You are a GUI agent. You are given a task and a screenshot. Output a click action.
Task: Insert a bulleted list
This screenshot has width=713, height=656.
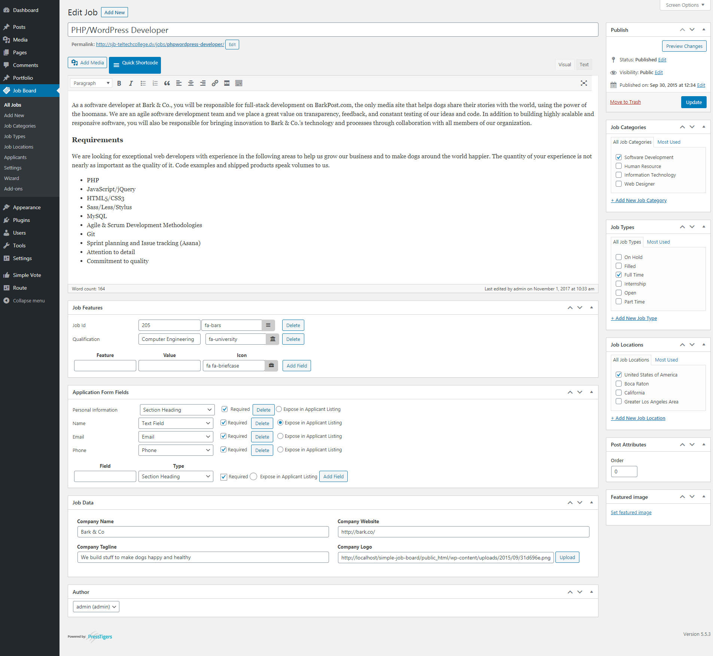pos(143,83)
